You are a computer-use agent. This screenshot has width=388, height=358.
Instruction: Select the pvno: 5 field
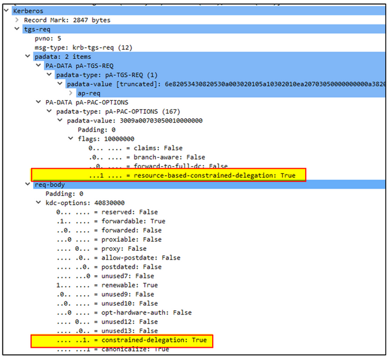(x=48, y=38)
